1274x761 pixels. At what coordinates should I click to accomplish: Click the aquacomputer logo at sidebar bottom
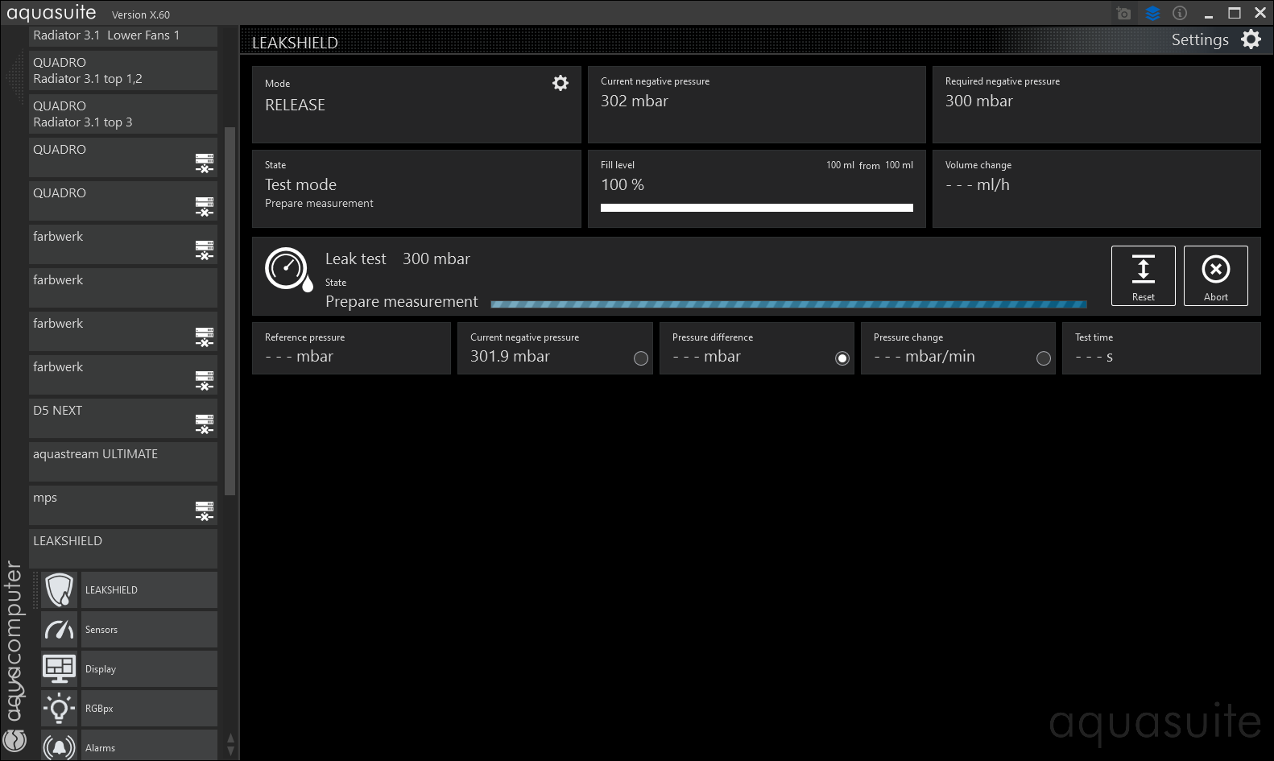(14, 739)
